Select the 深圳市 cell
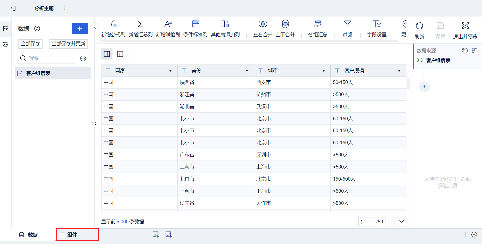482x244 pixels. [292, 155]
